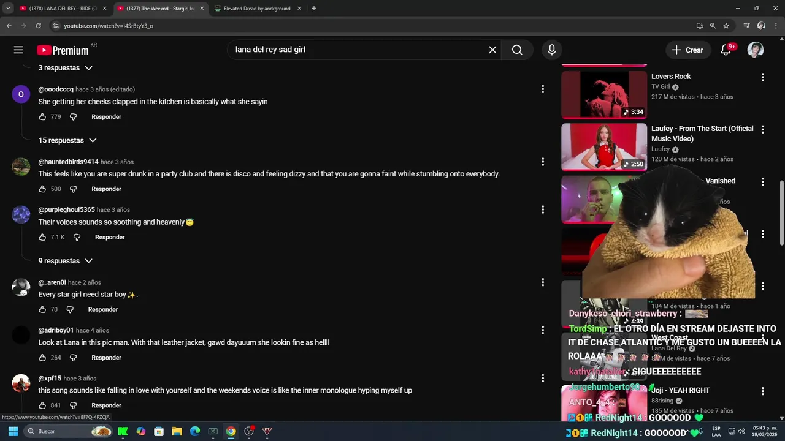Image resolution: width=785 pixels, height=441 pixels.
Task: Like the comment by @hauntedbirds9414
Action: pyautogui.click(x=42, y=189)
